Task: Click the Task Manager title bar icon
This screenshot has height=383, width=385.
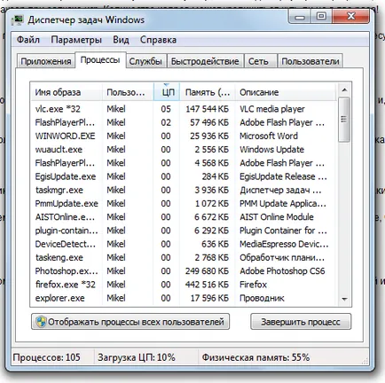Action: tap(17, 20)
